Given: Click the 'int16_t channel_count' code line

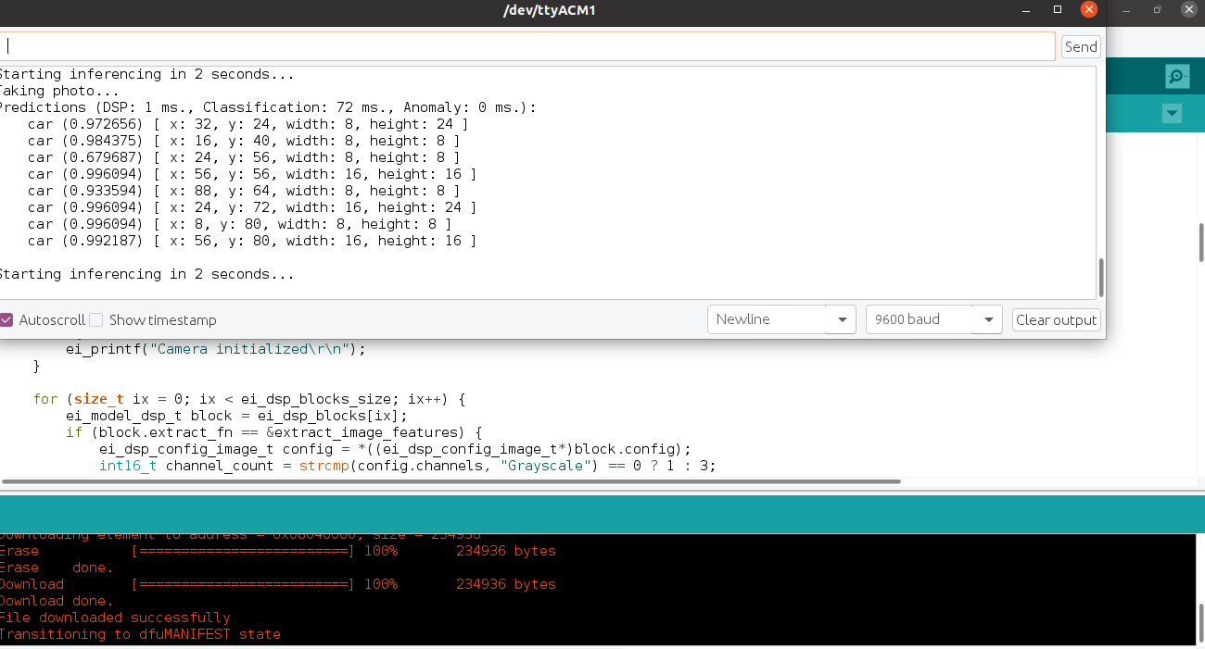Looking at the screenshot, I should point(408,466).
